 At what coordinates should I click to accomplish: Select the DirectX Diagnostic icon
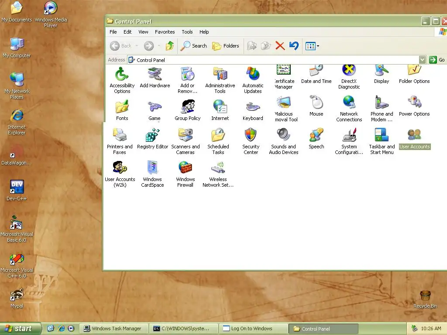(x=349, y=77)
